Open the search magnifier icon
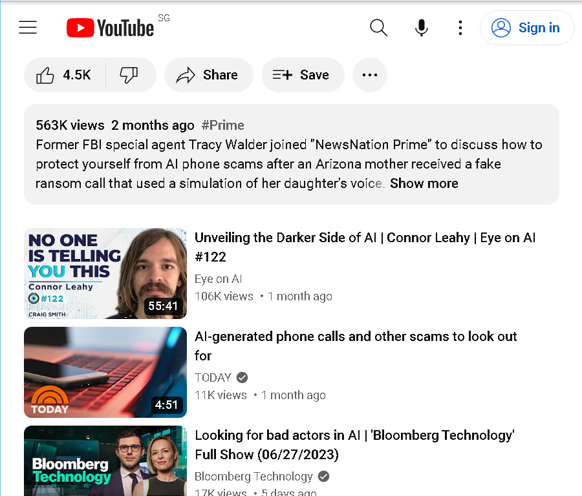582x496 pixels. [378, 28]
